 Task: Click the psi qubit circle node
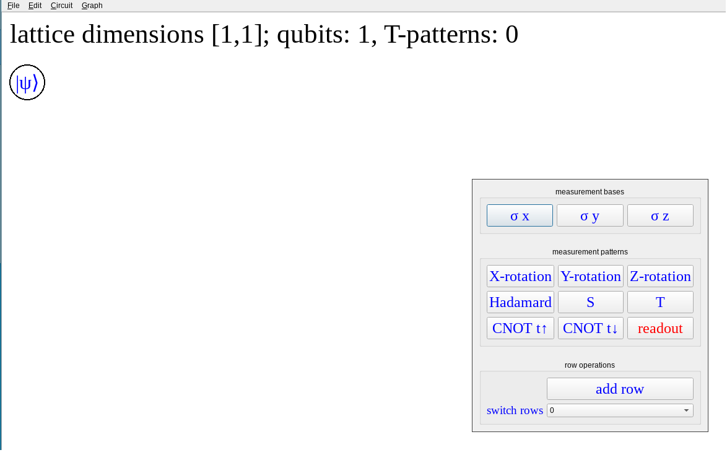27,82
